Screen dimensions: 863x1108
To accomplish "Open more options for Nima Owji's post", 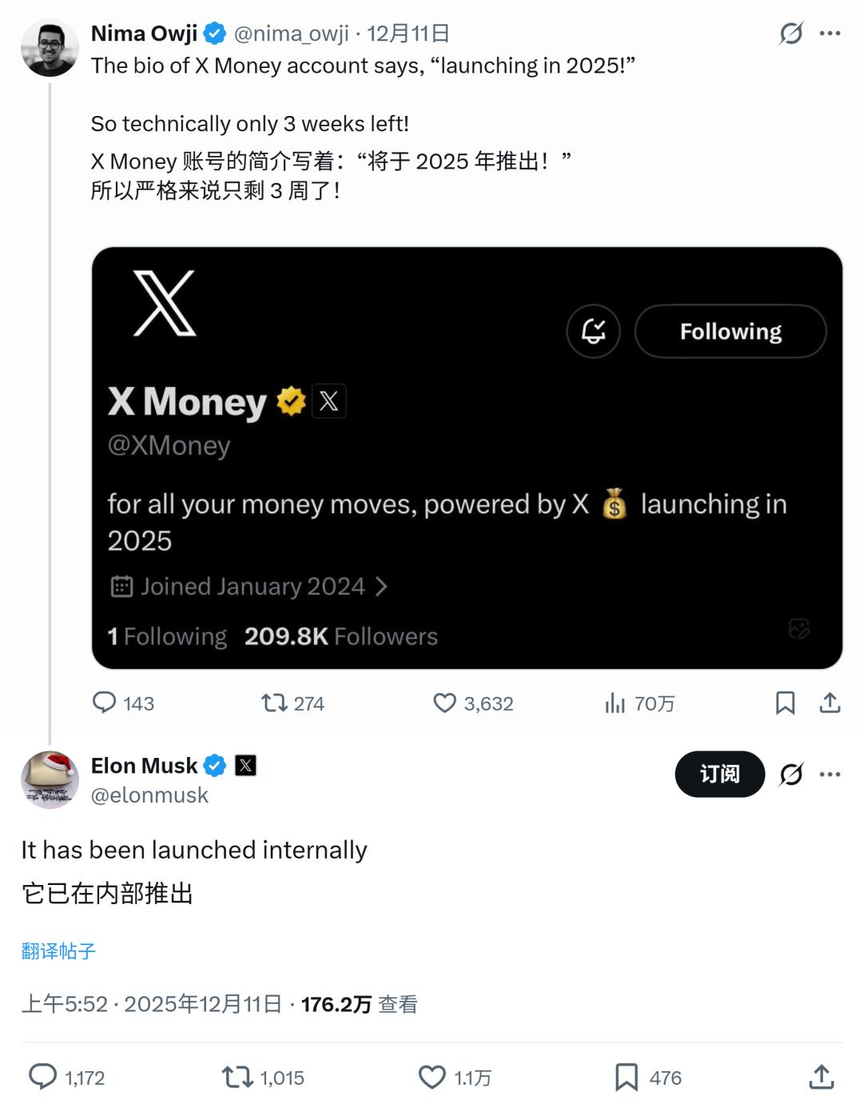I will point(830,34).
